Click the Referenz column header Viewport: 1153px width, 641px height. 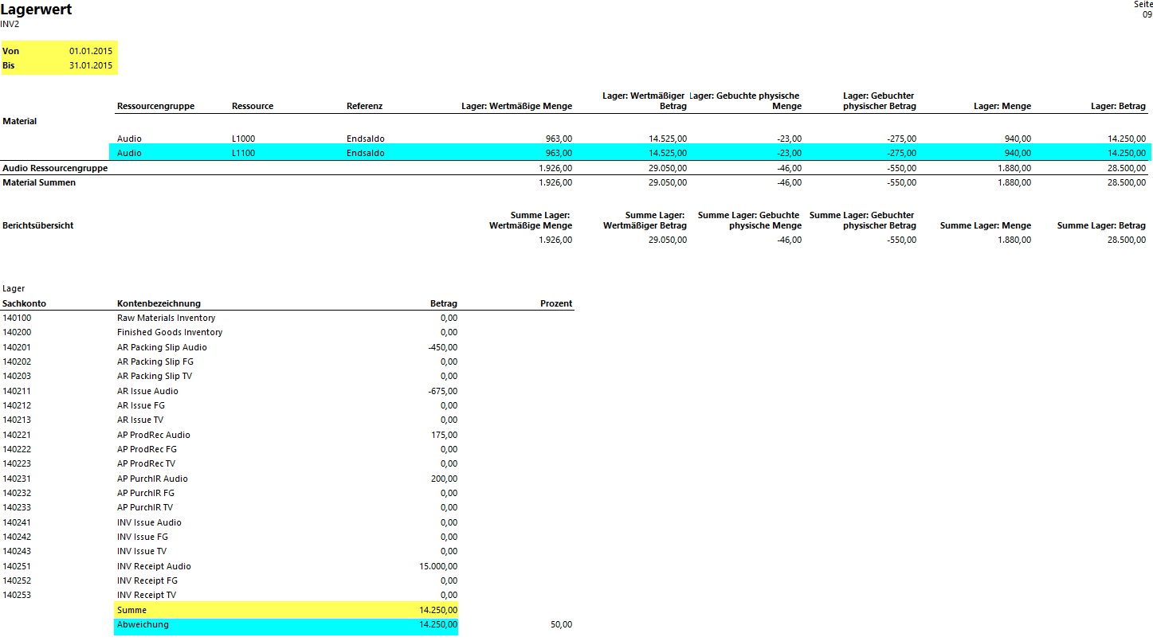(x=364, y=106)
